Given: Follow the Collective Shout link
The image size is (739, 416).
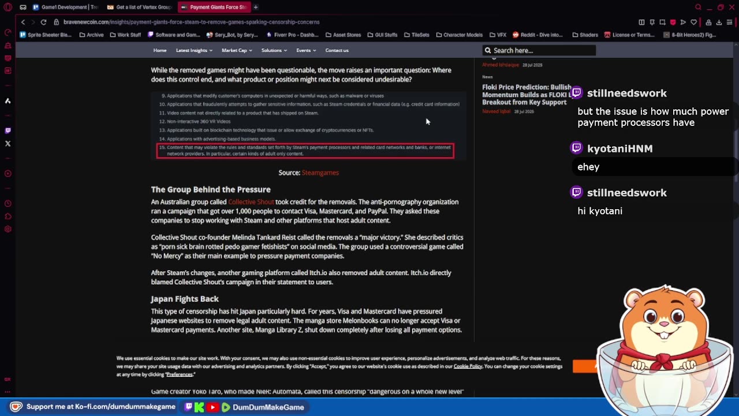Looking at the screenshot, I should pos(251,202).
